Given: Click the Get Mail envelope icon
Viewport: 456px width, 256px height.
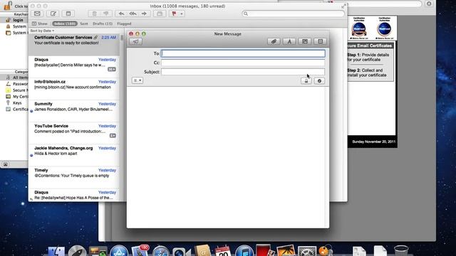Looking at the screenshot, I should pyautogui.click(x=37, y=14).
